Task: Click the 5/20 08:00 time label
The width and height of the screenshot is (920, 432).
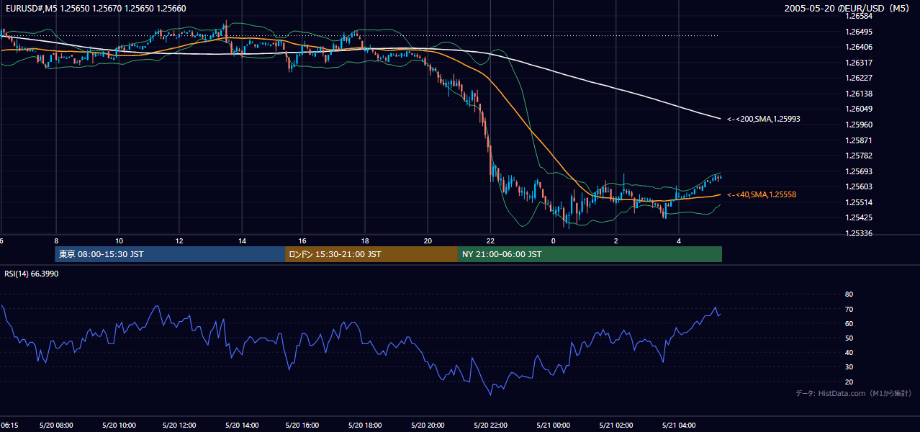Action: click(x=55, y=426)
